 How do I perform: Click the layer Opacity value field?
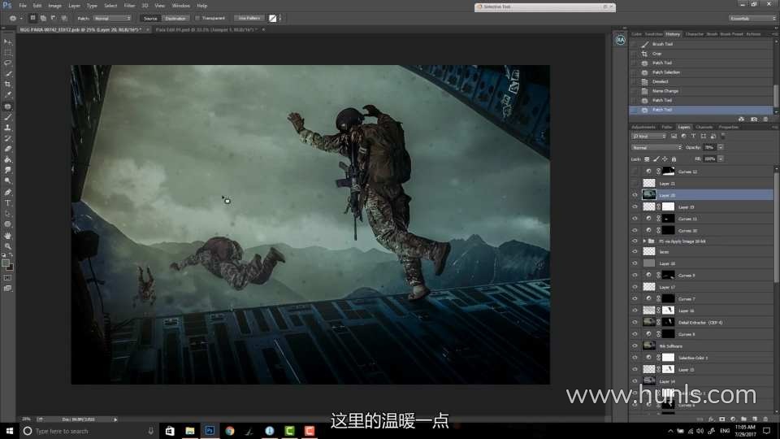(x=709, y=148)
